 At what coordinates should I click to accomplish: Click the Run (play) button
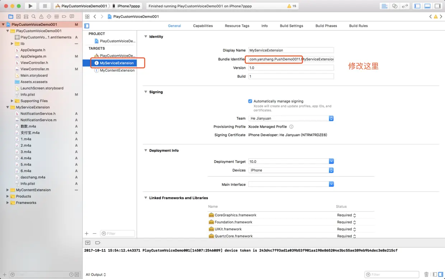[x=31, y=6]
